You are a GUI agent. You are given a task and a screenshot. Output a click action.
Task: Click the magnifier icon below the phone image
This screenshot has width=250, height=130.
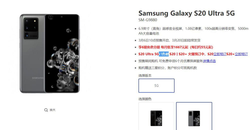[46, 110]
